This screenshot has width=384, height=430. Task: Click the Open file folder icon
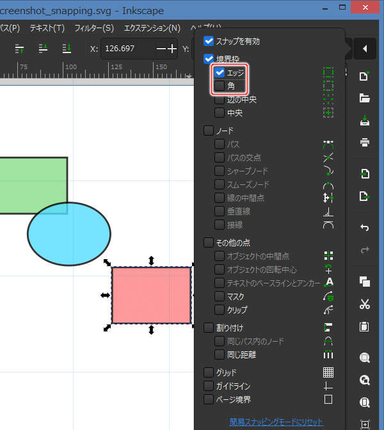(365, 99)
